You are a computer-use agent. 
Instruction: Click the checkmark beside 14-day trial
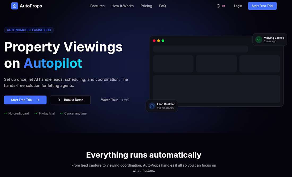[x=36, y=113]
